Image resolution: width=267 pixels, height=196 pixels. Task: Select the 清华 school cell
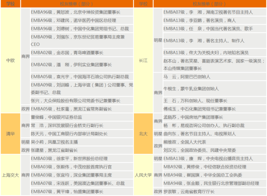coord(10,134)
